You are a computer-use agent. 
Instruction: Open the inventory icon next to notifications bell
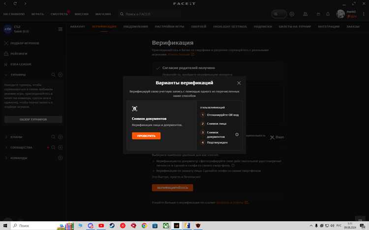pyautogui.click(x=318, y=14)
